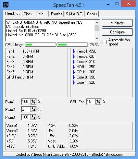The image size is (138, 159).
Task: Switch to the Clock tab
Action: pyautogui.click(x=28, y=14)
